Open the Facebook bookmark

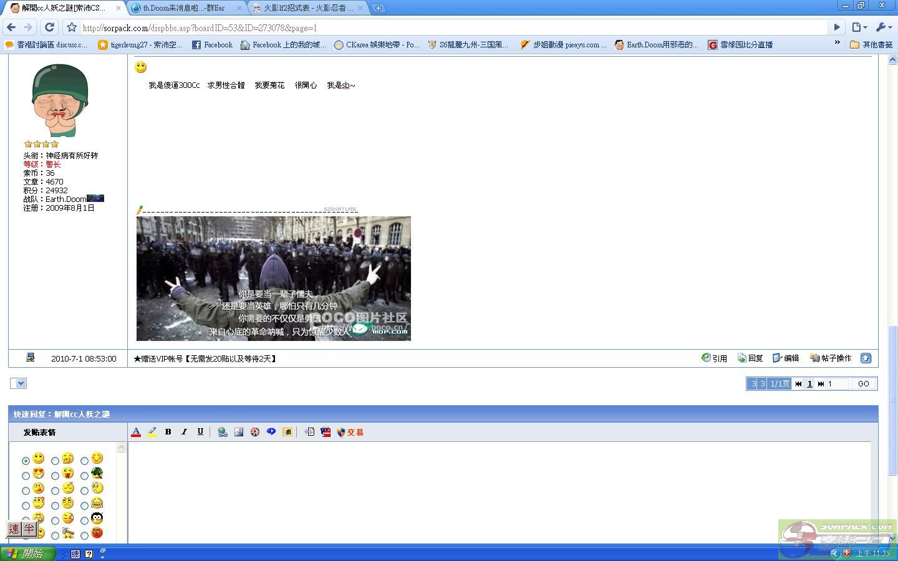tap(212, 45)
